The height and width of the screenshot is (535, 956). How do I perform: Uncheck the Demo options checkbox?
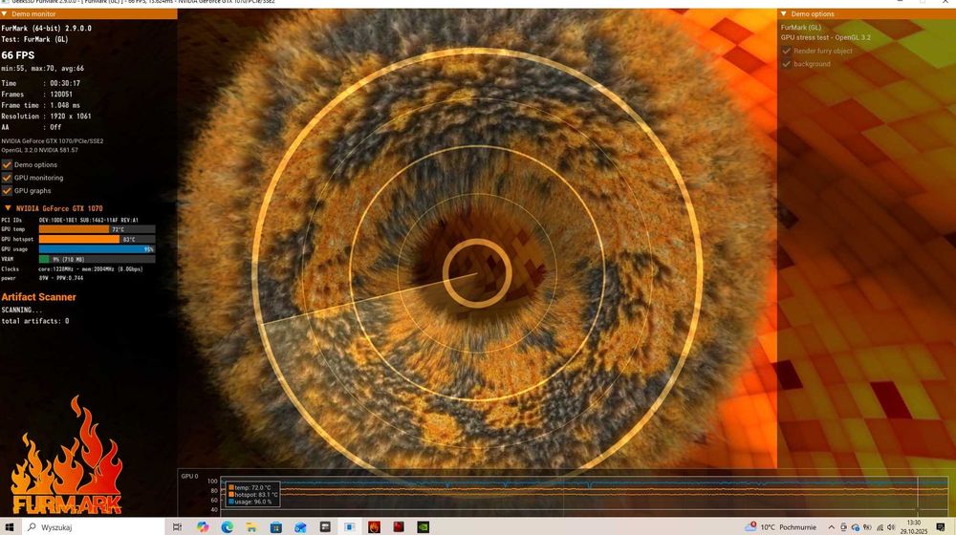tap(7, 164)
